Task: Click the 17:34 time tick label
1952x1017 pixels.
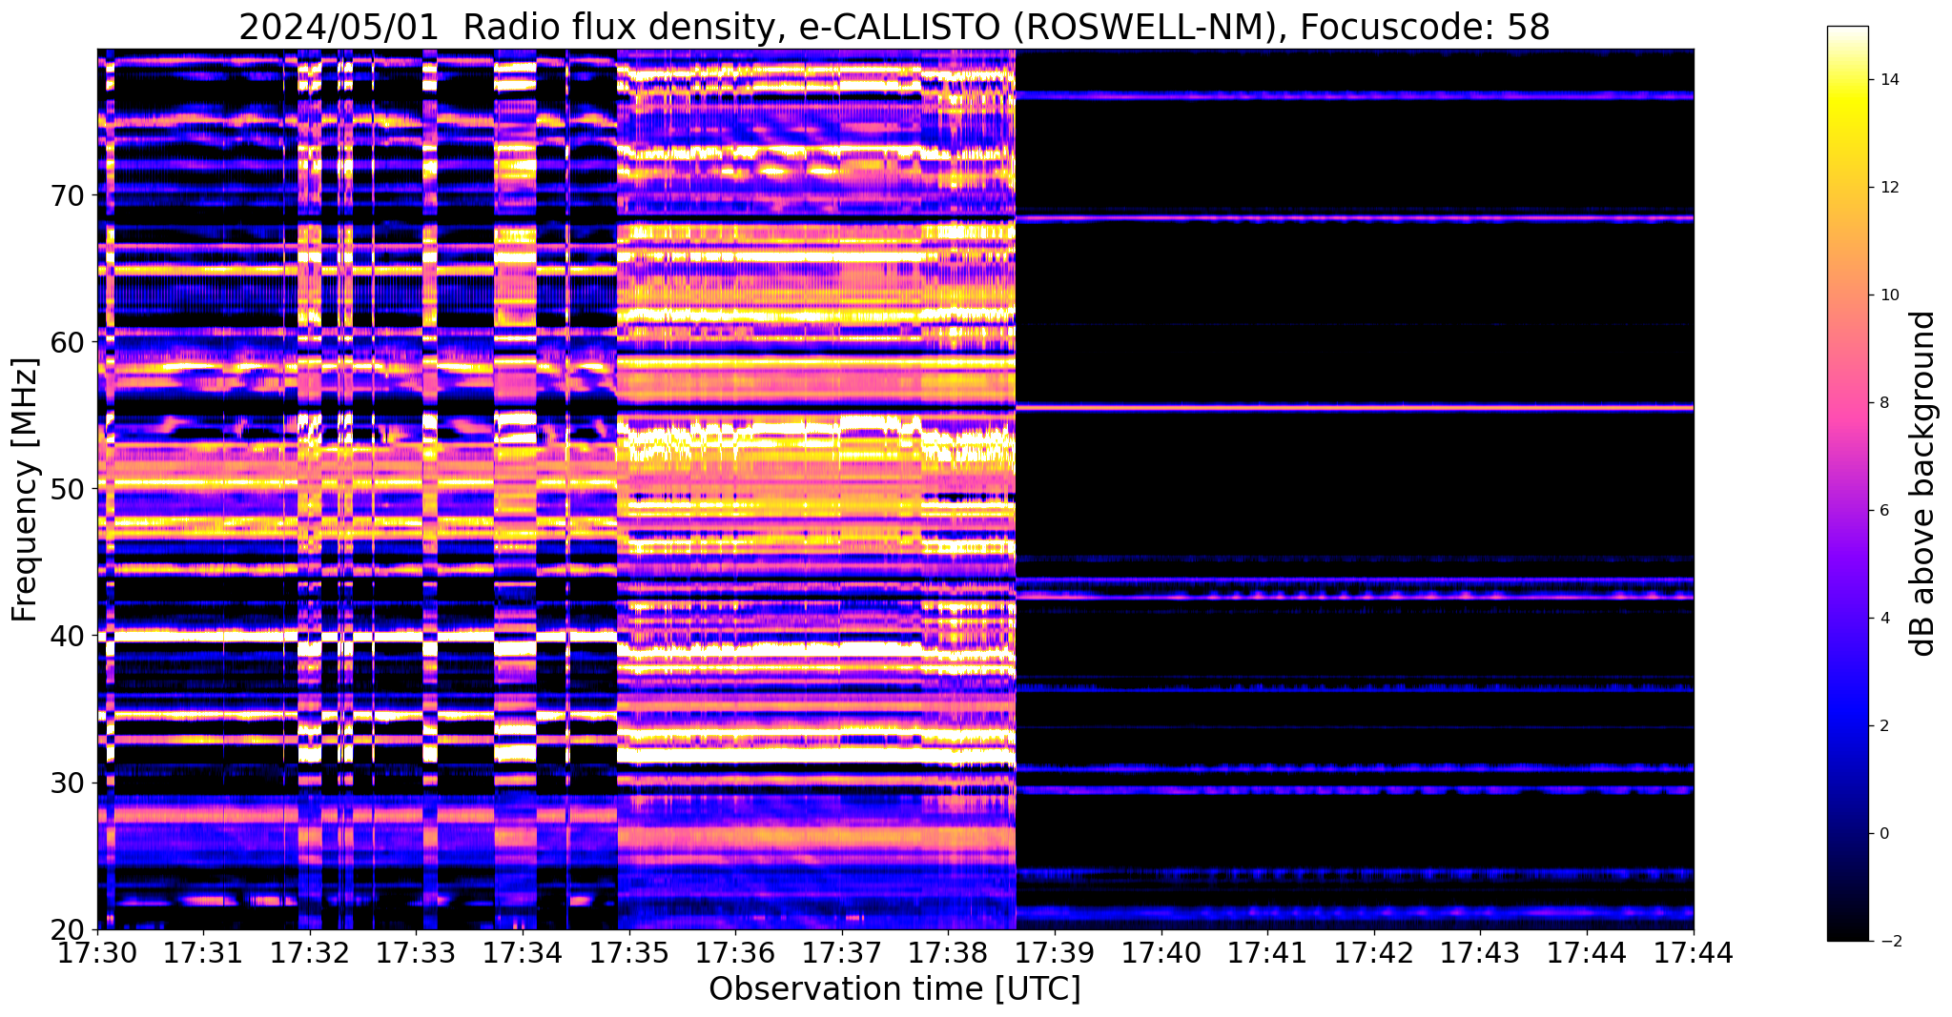Action: click(523, 952)
